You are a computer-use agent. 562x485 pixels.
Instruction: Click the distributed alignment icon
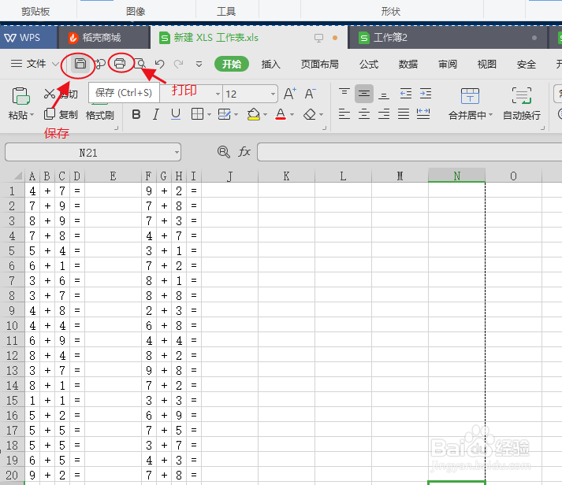click(423, 114)
